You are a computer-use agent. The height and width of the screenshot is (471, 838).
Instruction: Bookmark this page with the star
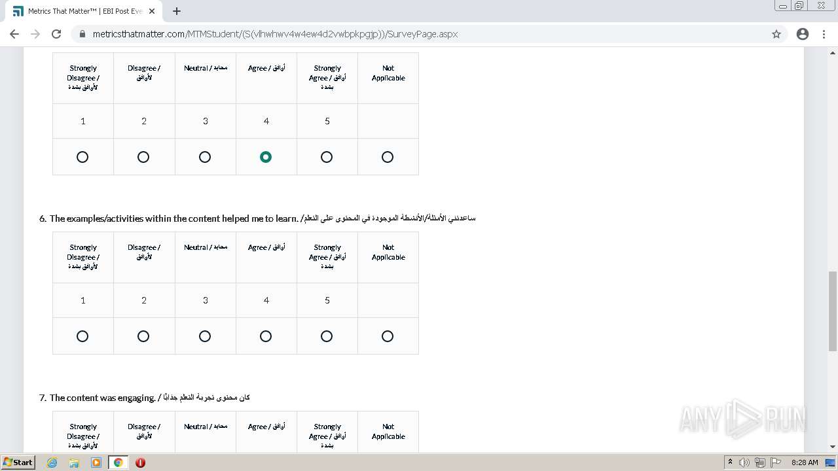[776, 34]
